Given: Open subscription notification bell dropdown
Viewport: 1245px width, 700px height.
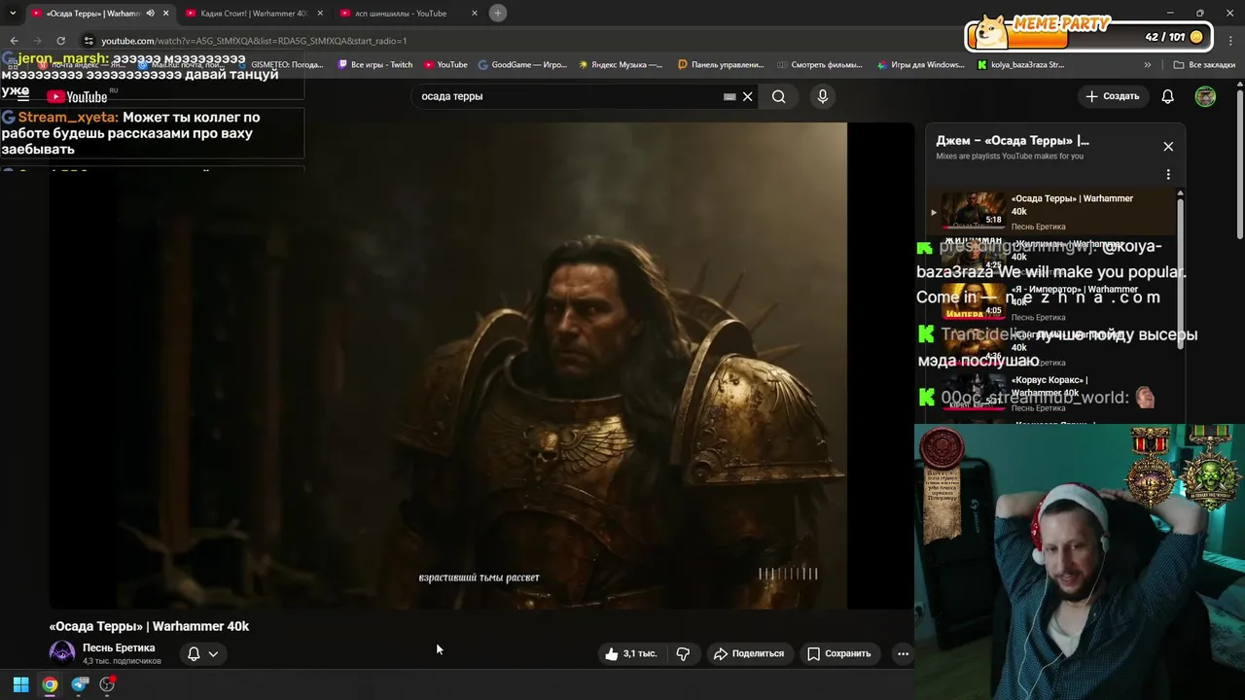Looking at the screenshot, I should coord(202,653).
